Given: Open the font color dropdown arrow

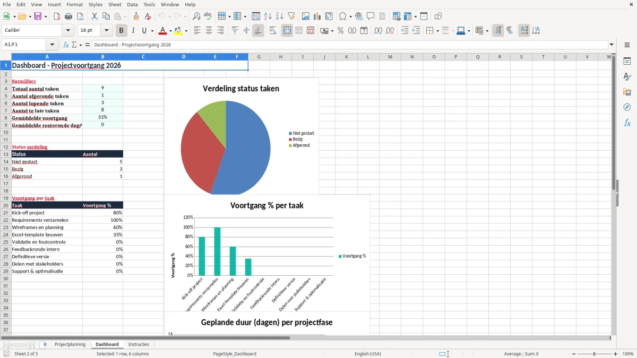Looking at the screenshot, I should point(170,31).
